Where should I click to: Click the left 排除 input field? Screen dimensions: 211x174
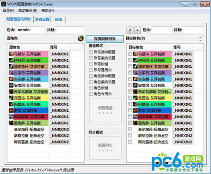coord(70,30)
